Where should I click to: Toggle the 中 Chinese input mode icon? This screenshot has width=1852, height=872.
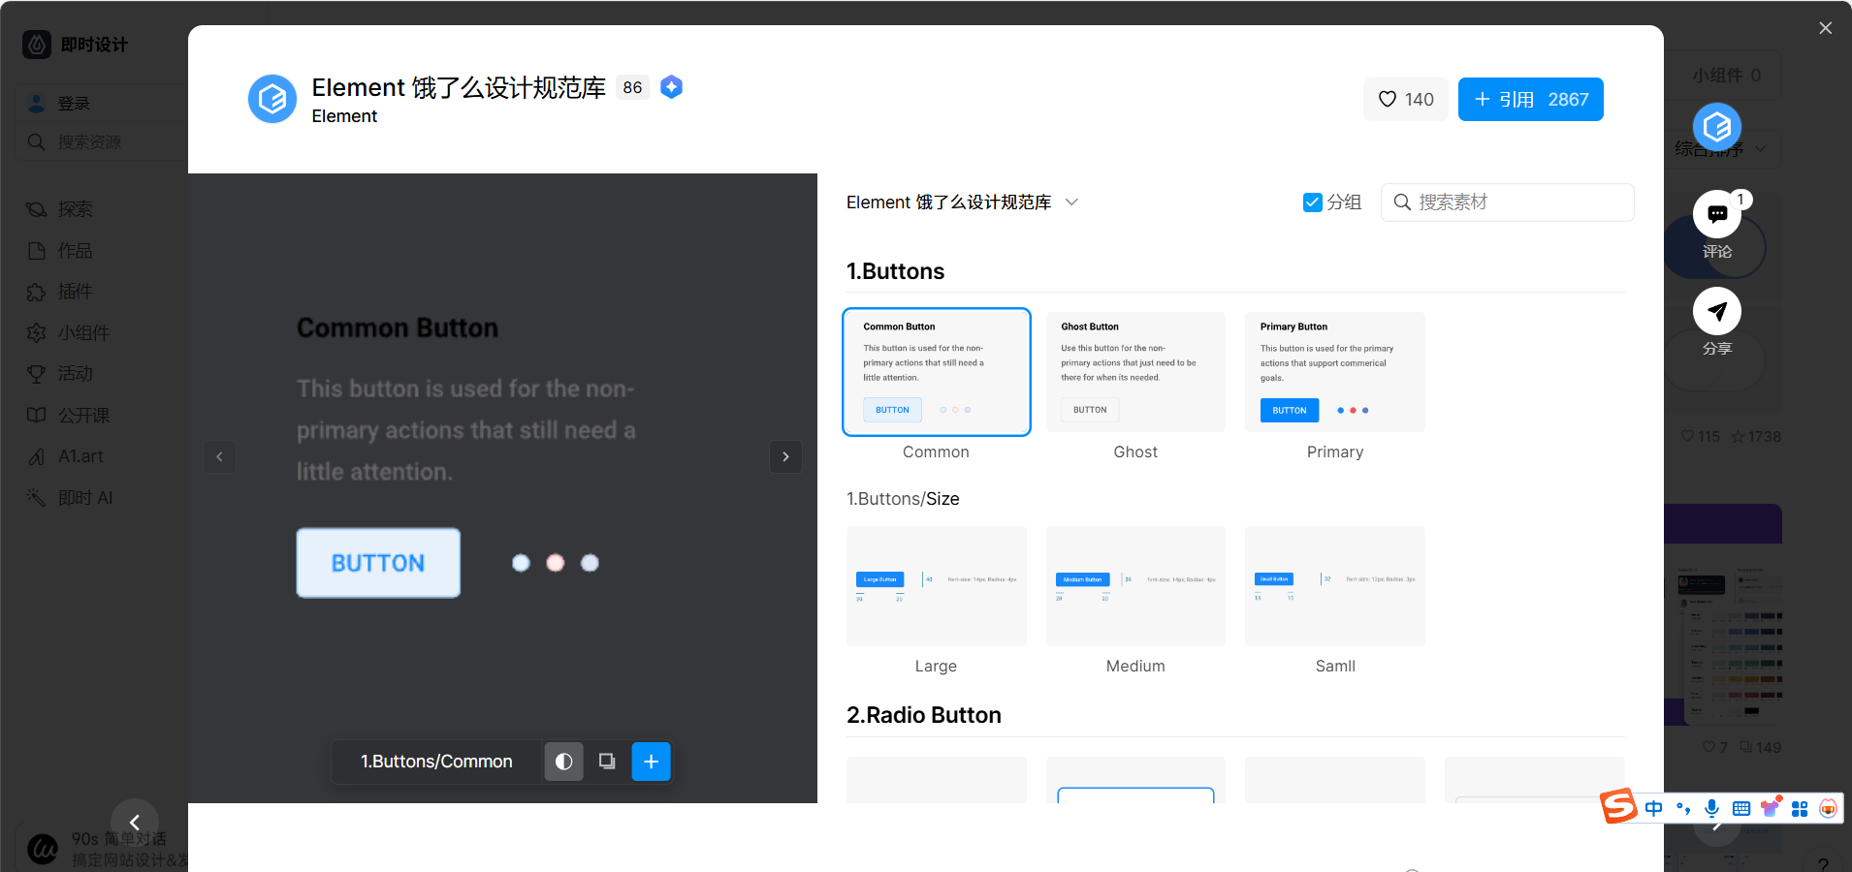(1654, 808)
